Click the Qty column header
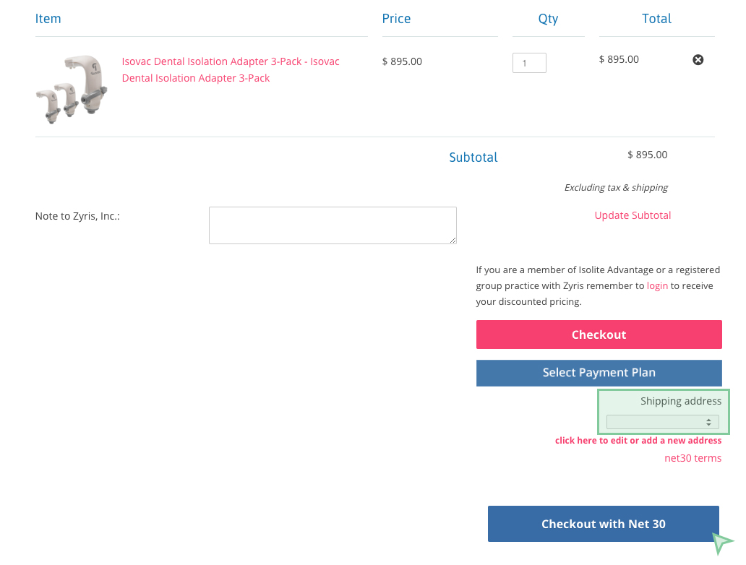Image resolution: width=746 pixels, height=565 pixels. click(x=548, y=18)
